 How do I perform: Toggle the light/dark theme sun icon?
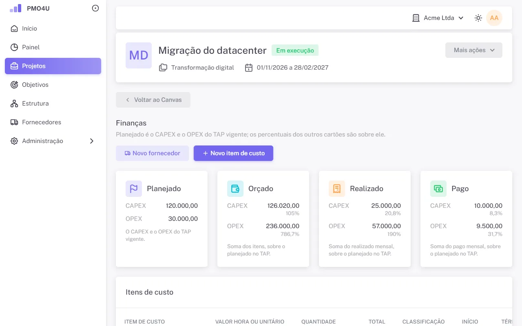[x=478, y=18]
